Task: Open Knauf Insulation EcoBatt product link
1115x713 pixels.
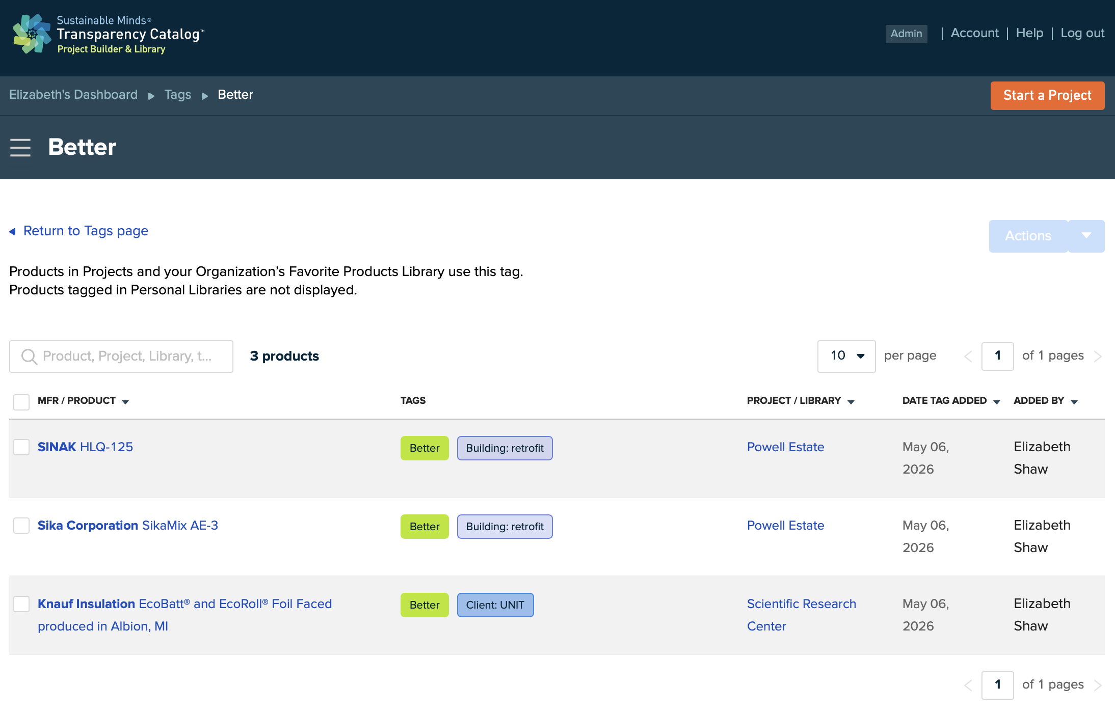Action: click(x=184, y=615)
